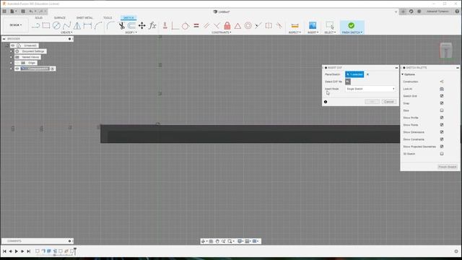
Task: Expand the Document Settings tree node
Action: 12,51
